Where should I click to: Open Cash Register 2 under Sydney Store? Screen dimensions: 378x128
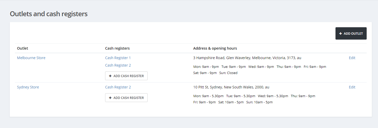118,87
